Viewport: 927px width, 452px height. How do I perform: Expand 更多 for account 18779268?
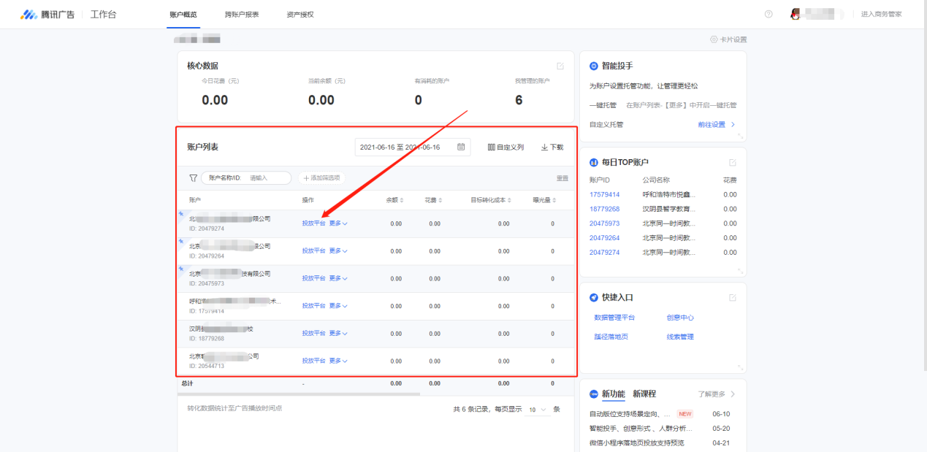338,334
